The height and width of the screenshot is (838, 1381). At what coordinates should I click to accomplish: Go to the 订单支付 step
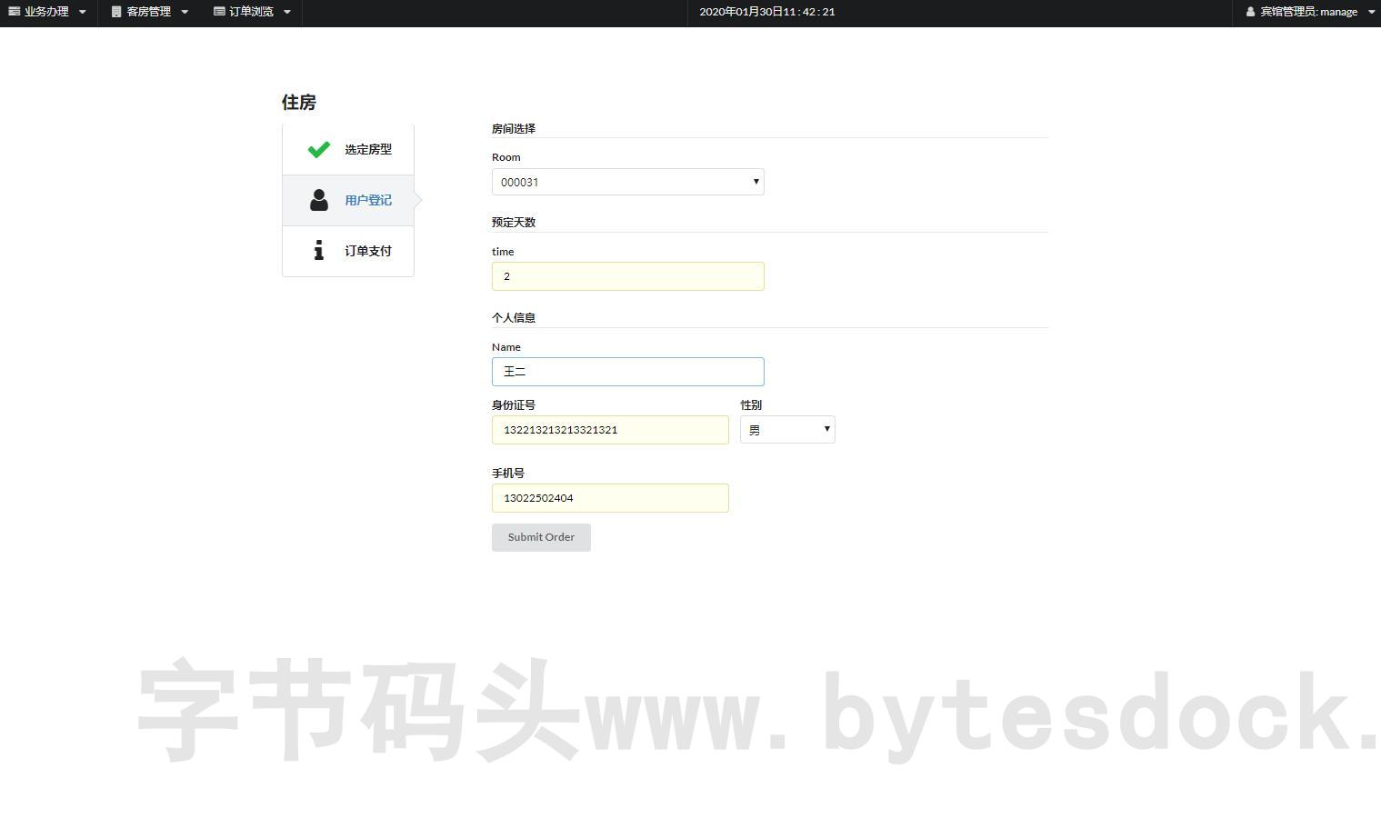click(348, 251)
